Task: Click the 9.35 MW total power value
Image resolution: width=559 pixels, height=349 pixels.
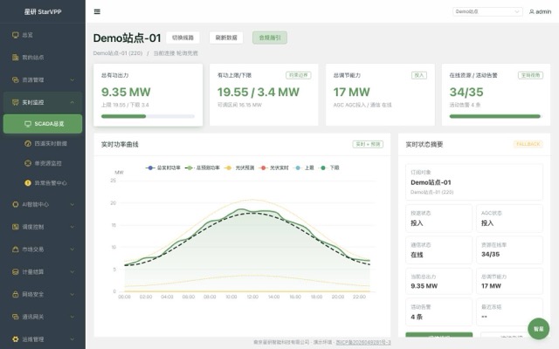Action: tap(126, 92)
